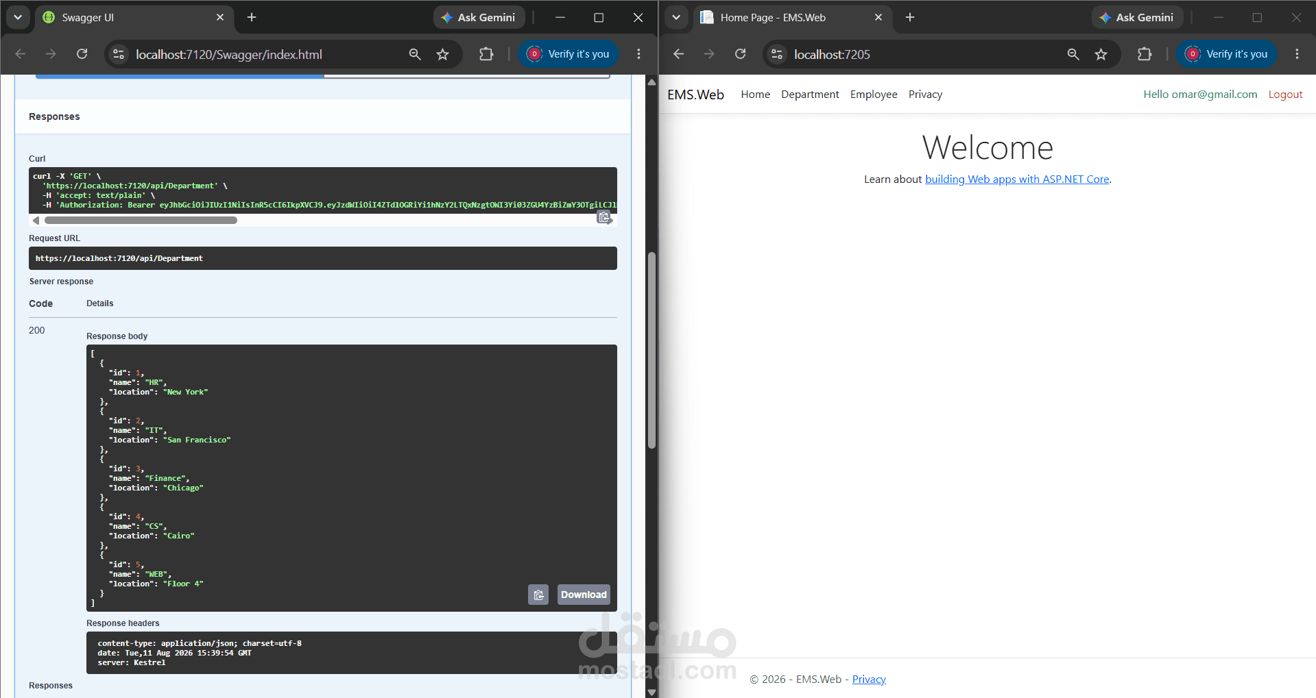Click the Swagger page vertical scrollbar thumb
Image resolution: width=1316 pixels, height=698 pixels.
651,350
